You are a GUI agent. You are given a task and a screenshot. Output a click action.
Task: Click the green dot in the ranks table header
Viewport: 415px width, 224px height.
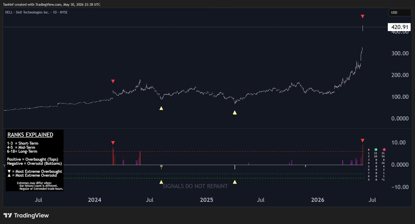(376, 150)
